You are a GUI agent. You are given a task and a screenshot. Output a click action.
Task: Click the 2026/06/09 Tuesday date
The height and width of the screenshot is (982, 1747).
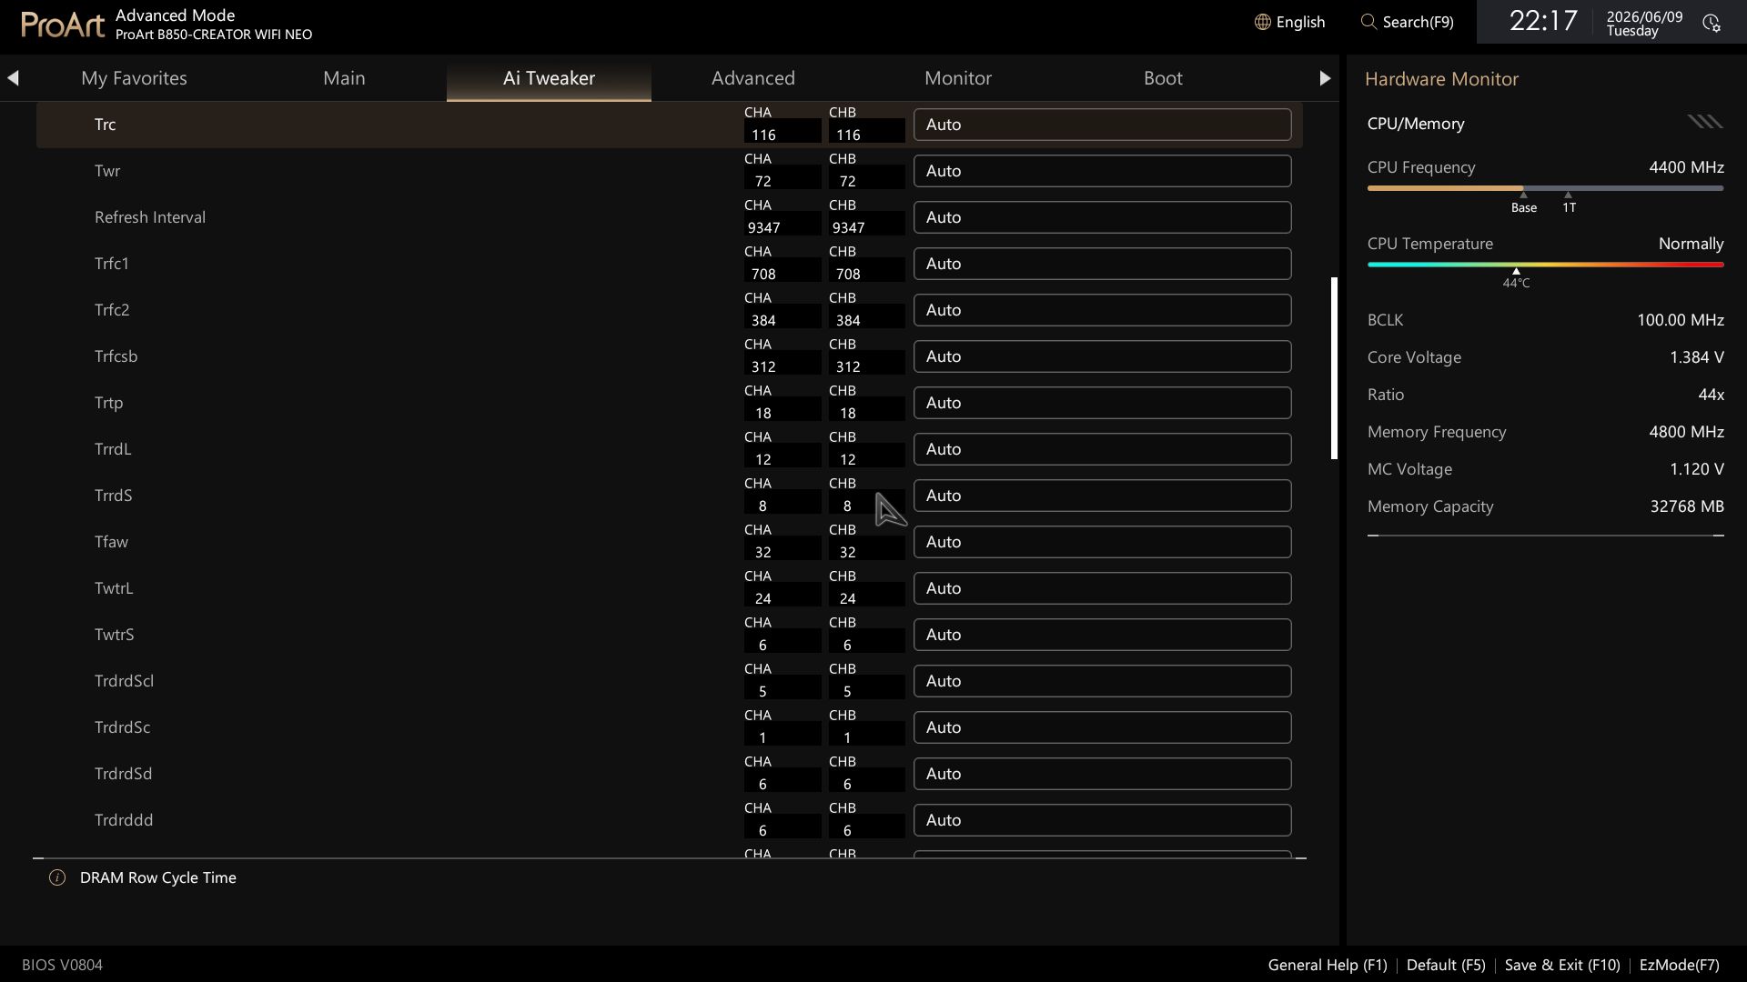tap(1644, 24)
